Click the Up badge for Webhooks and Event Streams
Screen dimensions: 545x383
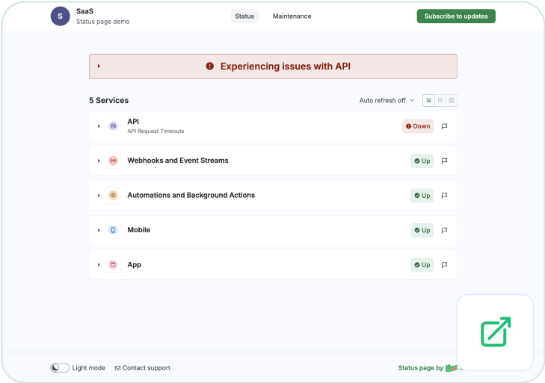[x=422, y=161]
